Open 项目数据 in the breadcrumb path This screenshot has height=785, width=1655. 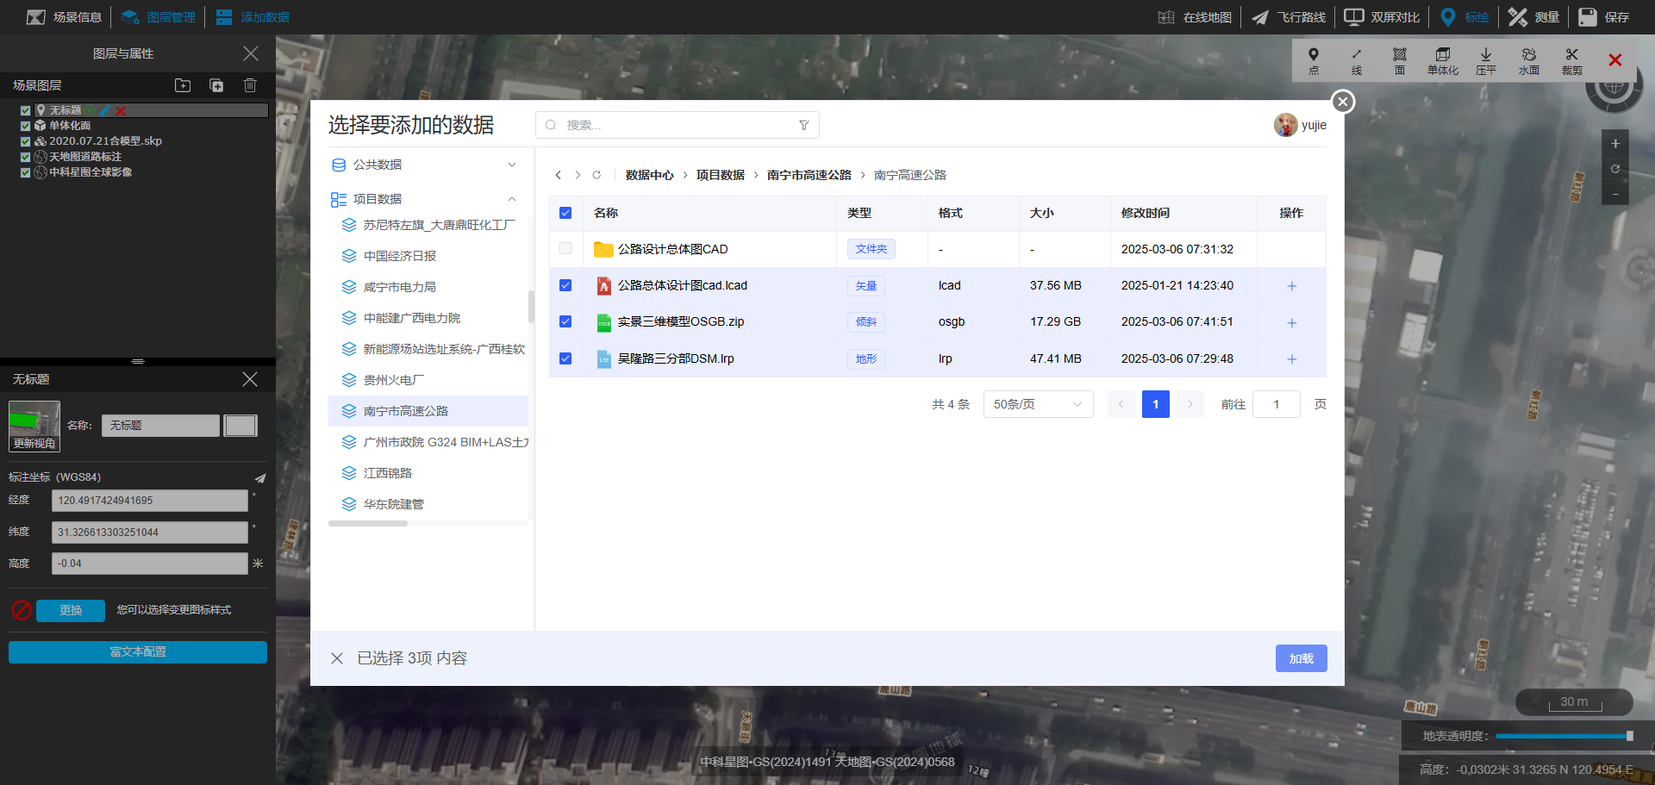(x=720, y=175)
